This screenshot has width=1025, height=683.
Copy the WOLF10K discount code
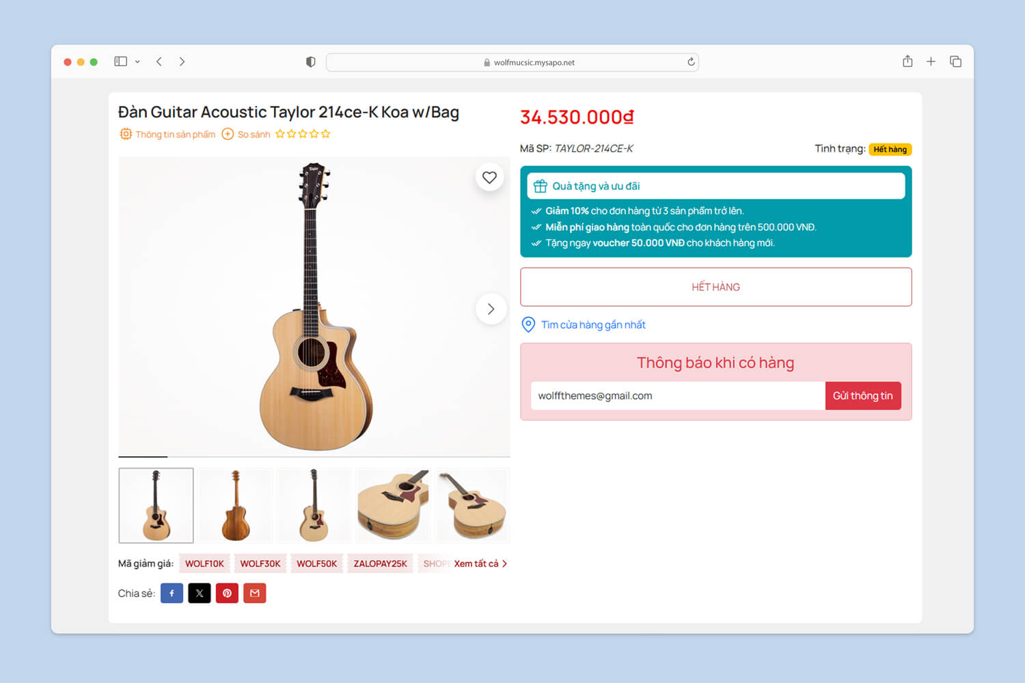tap(204, 563)
